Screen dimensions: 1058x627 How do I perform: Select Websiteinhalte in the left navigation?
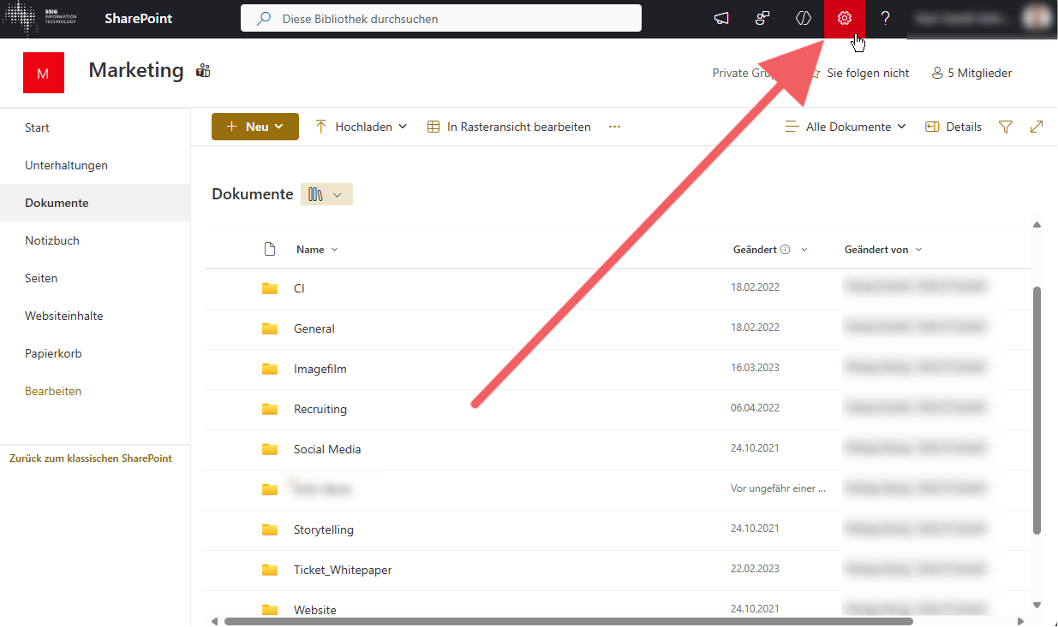point(64,316)
